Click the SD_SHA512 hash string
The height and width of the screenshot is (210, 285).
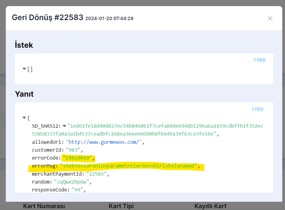click(165, 126)
